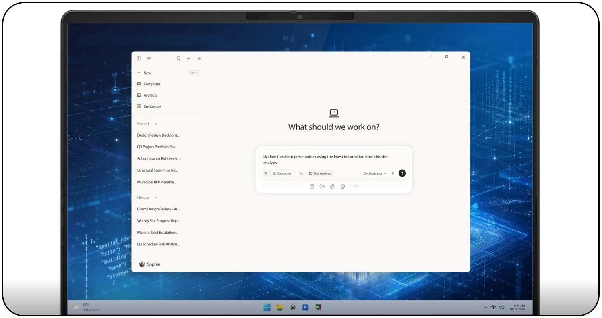Click the microphone icon for dictation
The height and width of the screenshot is (318, 602).
(x=393, y=173)
